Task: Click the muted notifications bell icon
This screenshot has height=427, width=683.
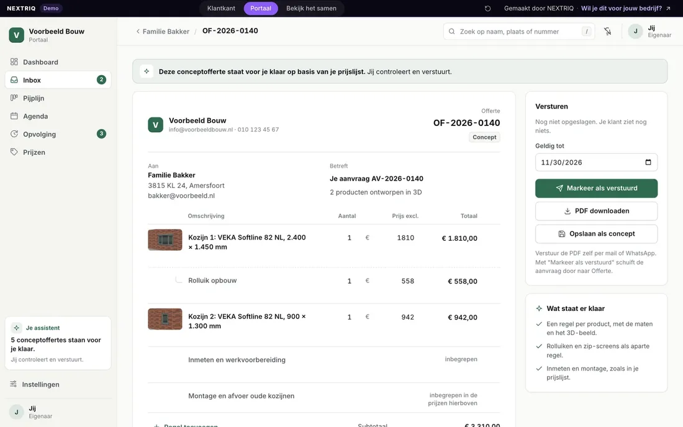Action: (608, 31)
